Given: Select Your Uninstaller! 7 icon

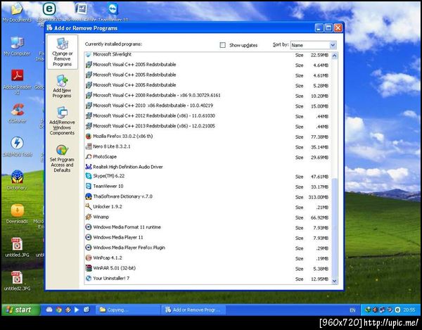Looking at the screenshot, I should (x=89, y=279).
